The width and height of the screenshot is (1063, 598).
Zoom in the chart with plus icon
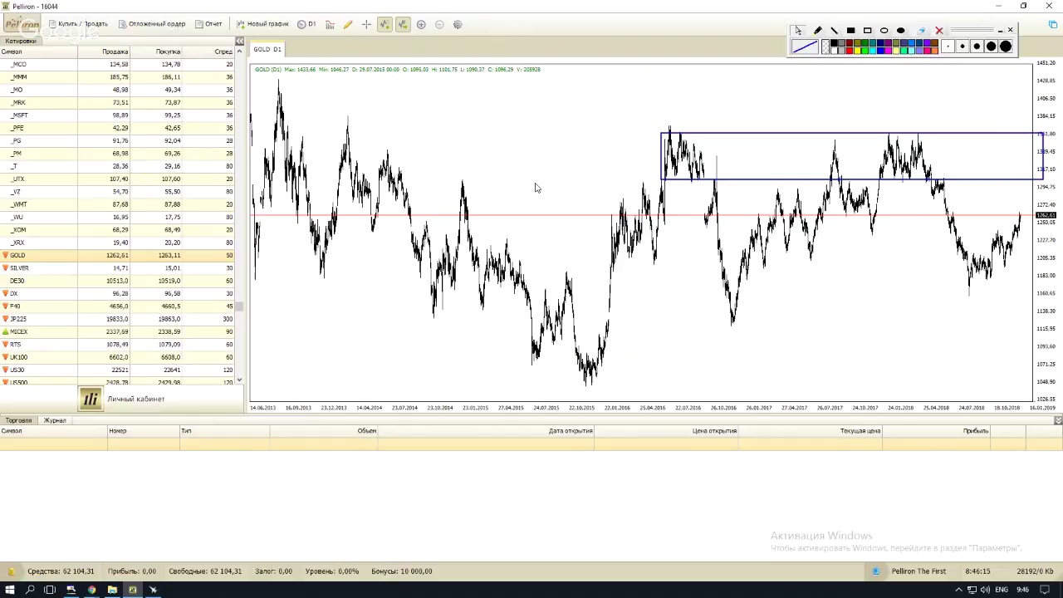tap(421, 24)
